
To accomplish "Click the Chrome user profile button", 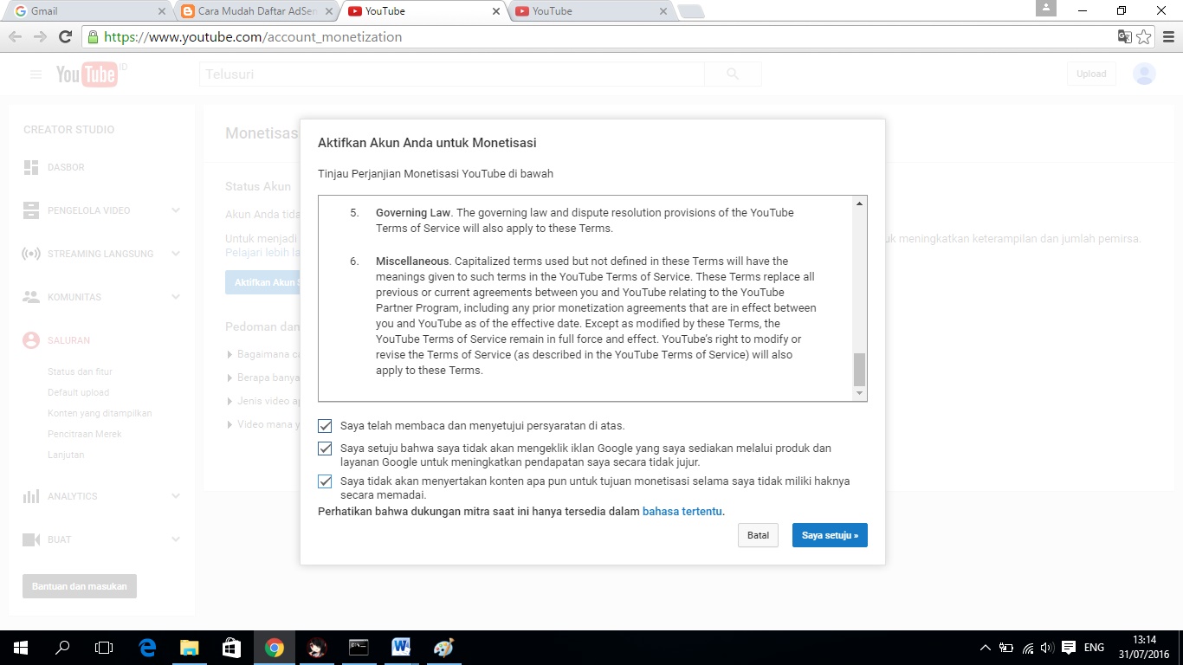I will click(x=1046, y=8).
